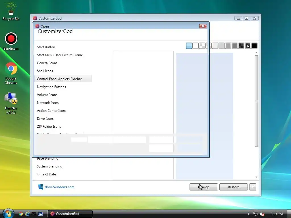
Task: Pick the light checkerboard background swatch
Action: click(202, 46)
